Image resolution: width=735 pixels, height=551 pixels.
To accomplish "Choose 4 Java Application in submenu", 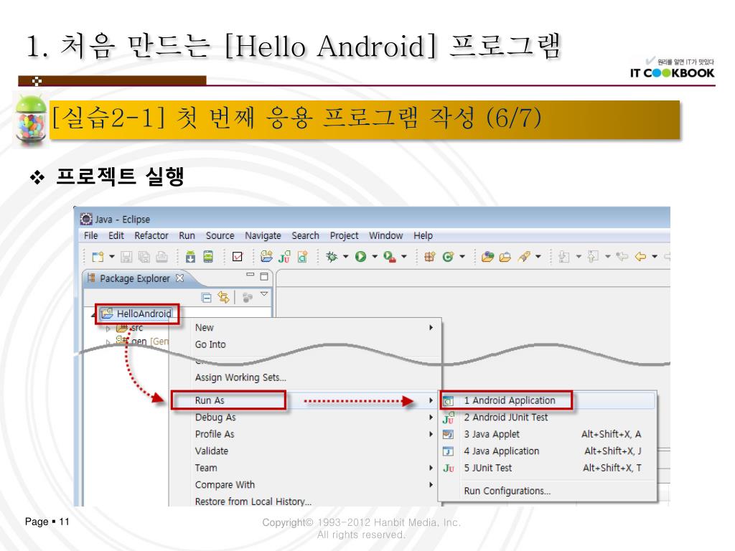I will click(x=548, y=451).
